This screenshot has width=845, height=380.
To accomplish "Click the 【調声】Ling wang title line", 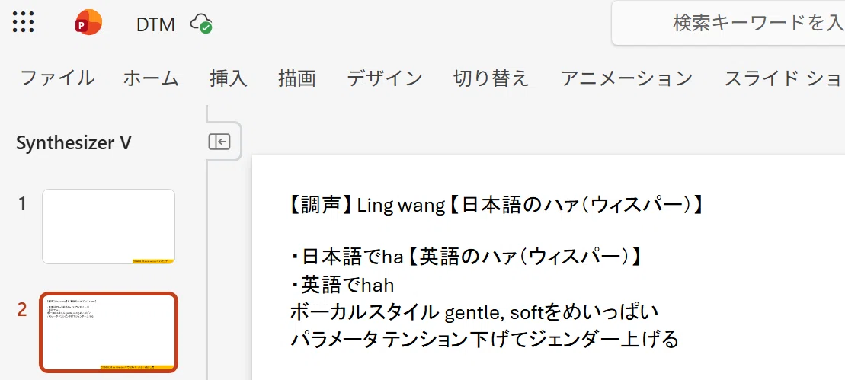I will pos(496,205).
